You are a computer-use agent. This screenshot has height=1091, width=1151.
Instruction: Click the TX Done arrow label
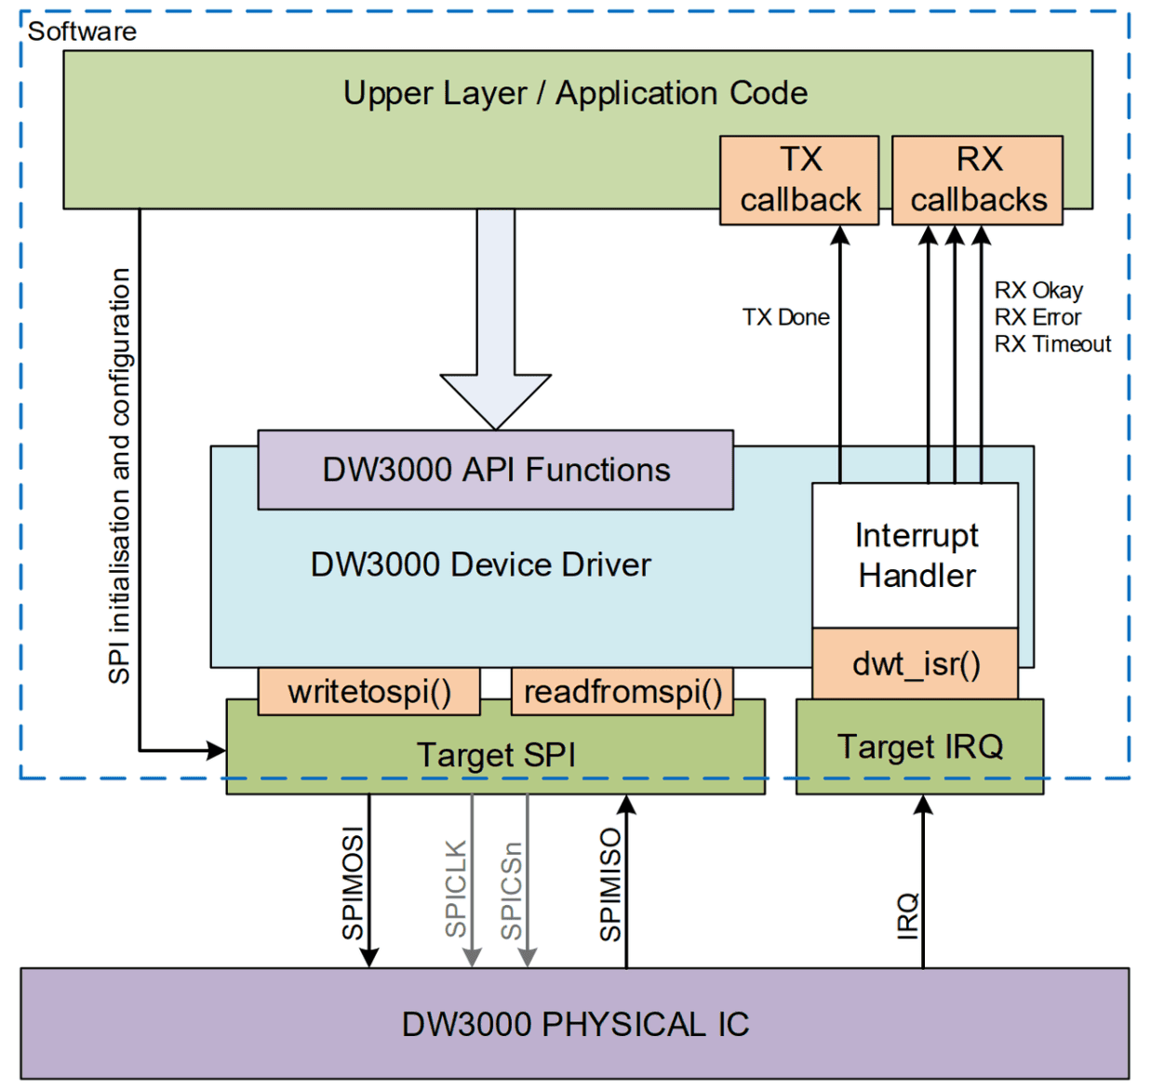[785, 317]
